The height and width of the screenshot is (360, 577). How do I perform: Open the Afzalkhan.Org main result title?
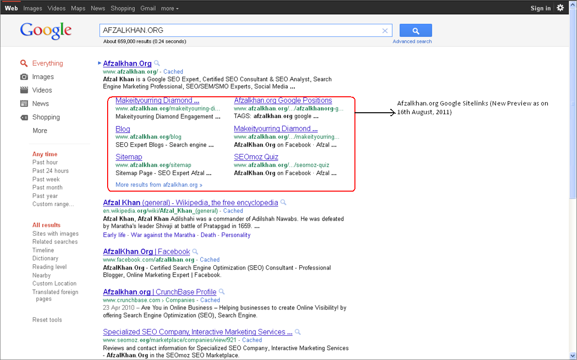[128, 63]
